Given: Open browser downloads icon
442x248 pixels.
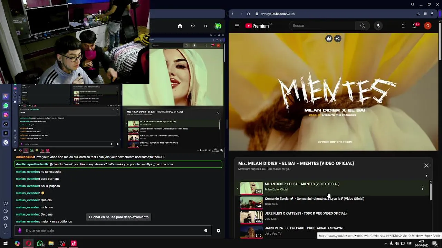Looking at the screenshot, I should (418, 14).
